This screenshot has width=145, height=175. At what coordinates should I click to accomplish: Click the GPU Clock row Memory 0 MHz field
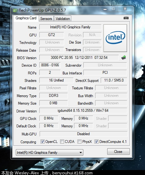pos(83,118)
